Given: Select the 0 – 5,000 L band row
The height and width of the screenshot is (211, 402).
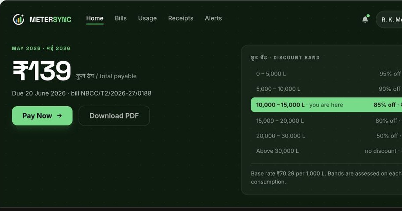Looking at the screenshot, I should click(x=326, y=74).
